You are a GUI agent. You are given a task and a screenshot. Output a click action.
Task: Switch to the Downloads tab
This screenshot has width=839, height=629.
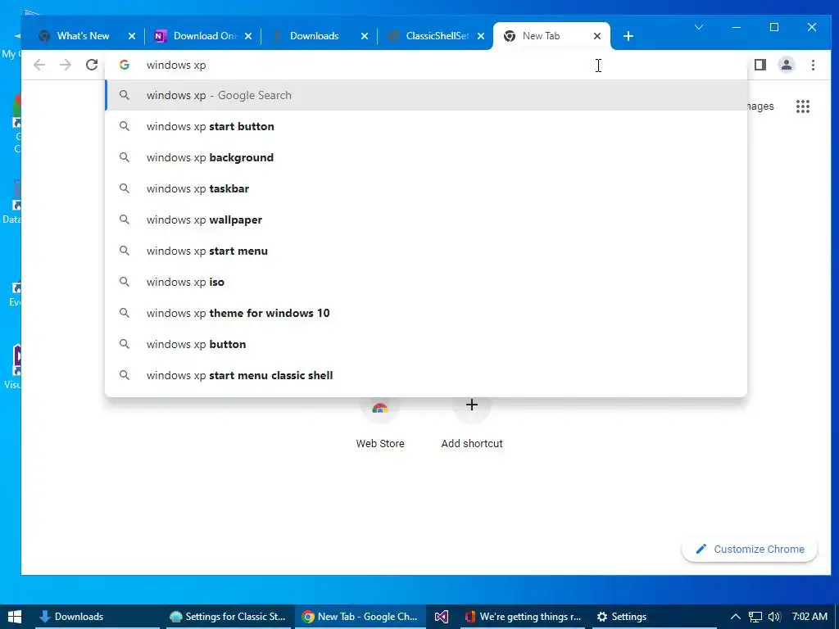[314, 36]
